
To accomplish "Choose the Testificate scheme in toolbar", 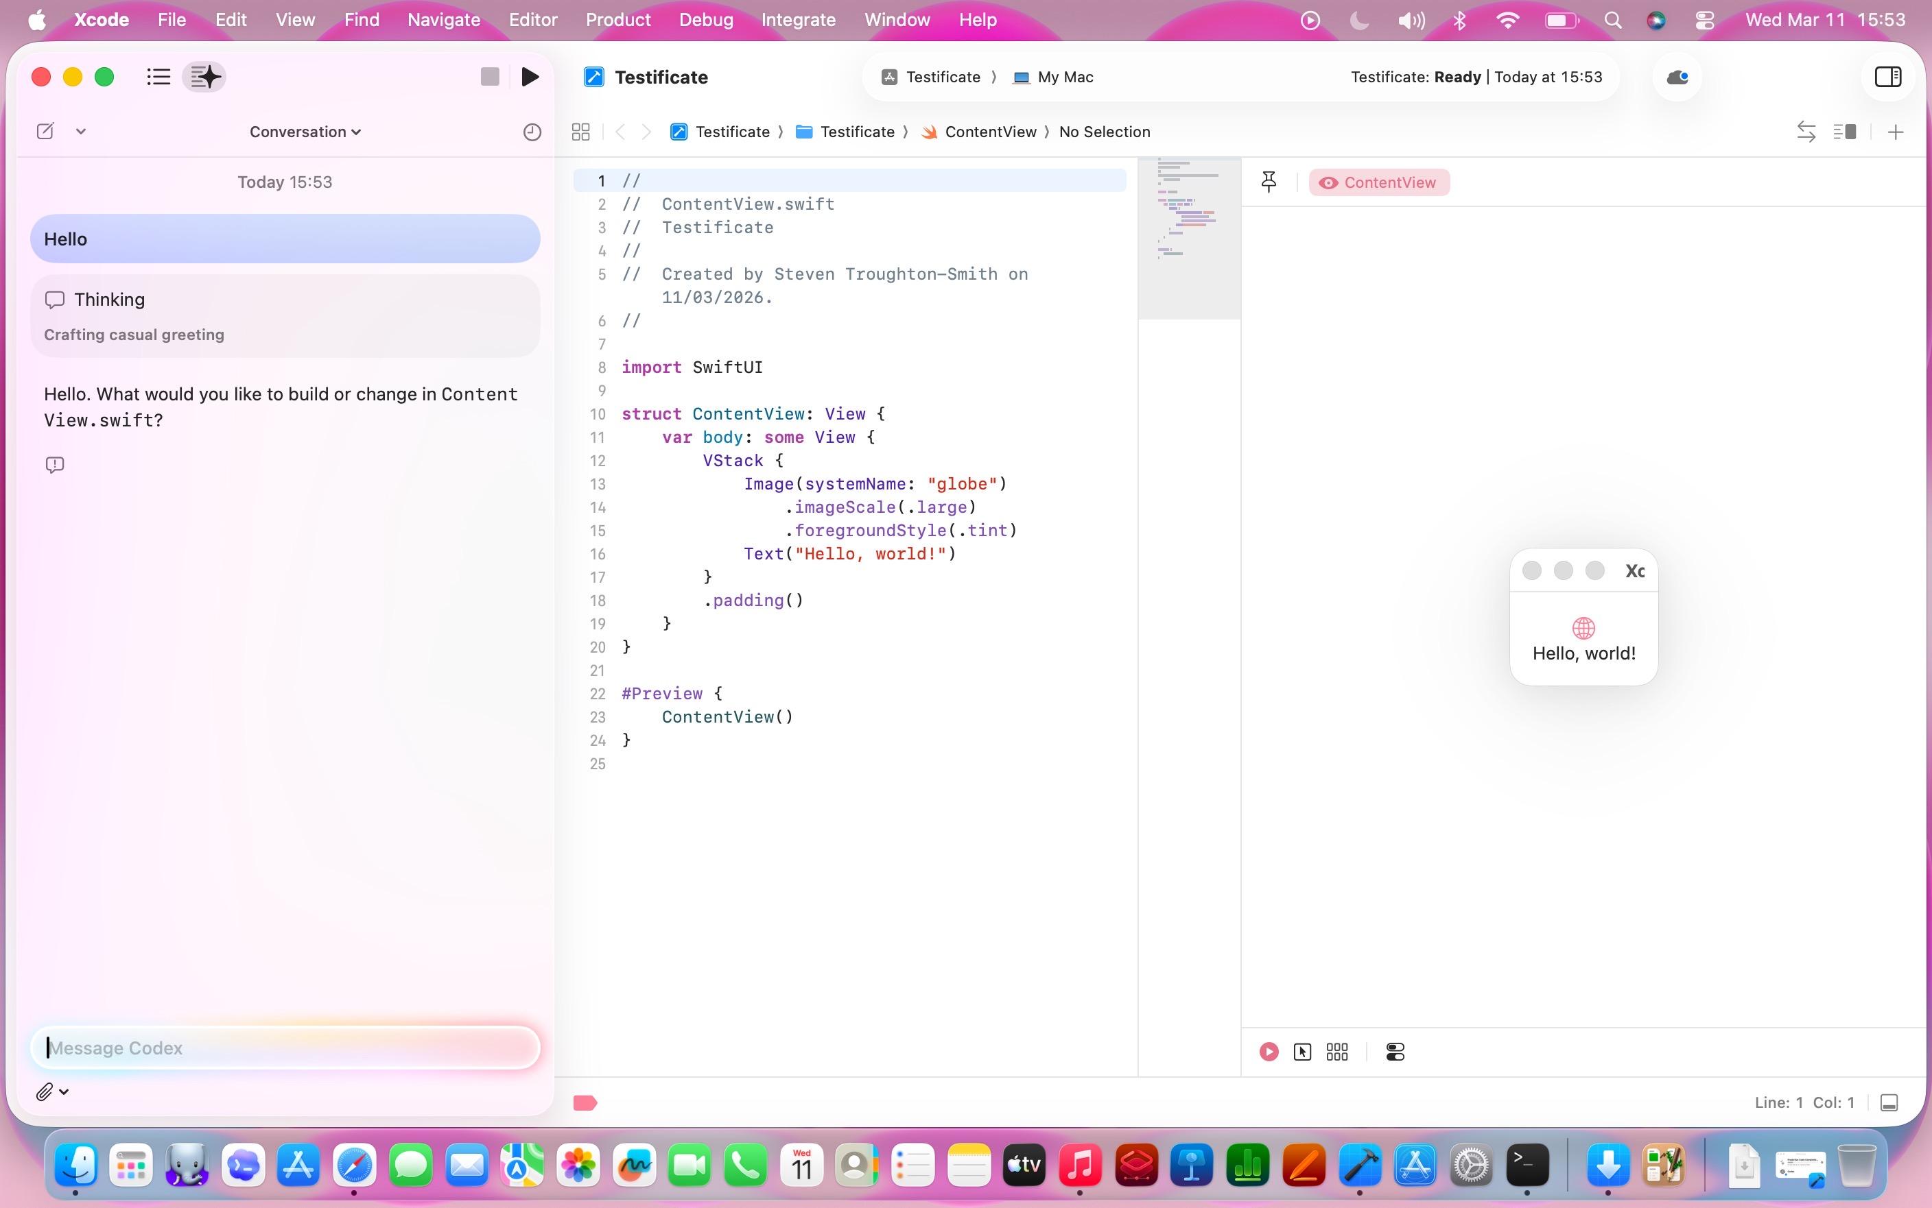I will [931, 77].
